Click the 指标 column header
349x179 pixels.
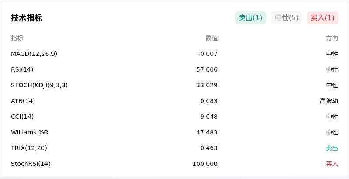click(17, 38)
